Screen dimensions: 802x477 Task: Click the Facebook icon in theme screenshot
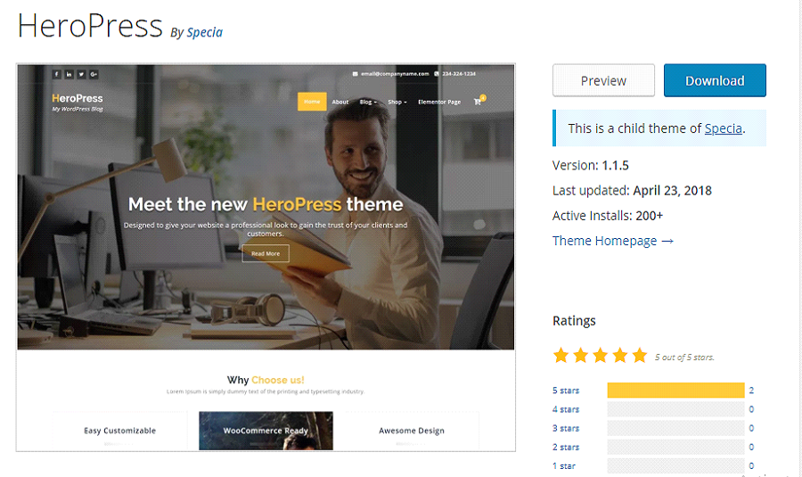(57, 74)
